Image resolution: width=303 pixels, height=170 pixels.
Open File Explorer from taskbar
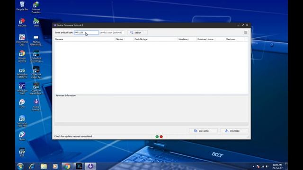(x=44, y=166)
